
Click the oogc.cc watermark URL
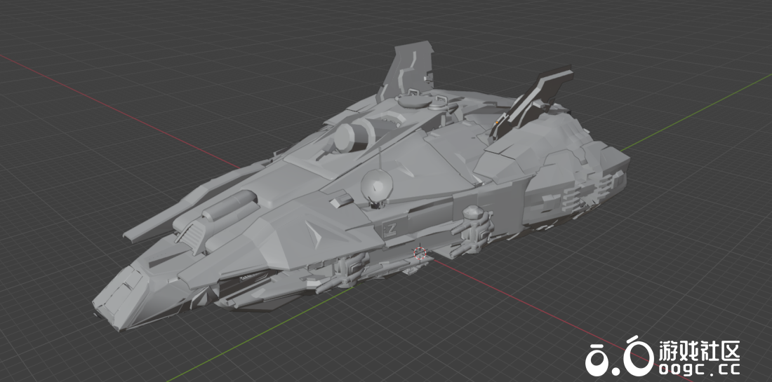[x=698, y=368]
